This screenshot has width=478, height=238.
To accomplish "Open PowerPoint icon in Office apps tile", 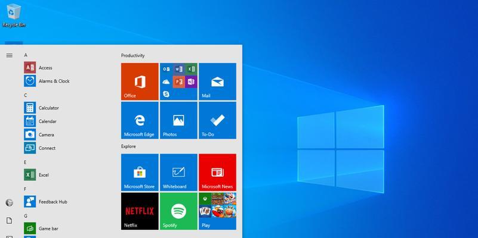I will tap(178, 82).
